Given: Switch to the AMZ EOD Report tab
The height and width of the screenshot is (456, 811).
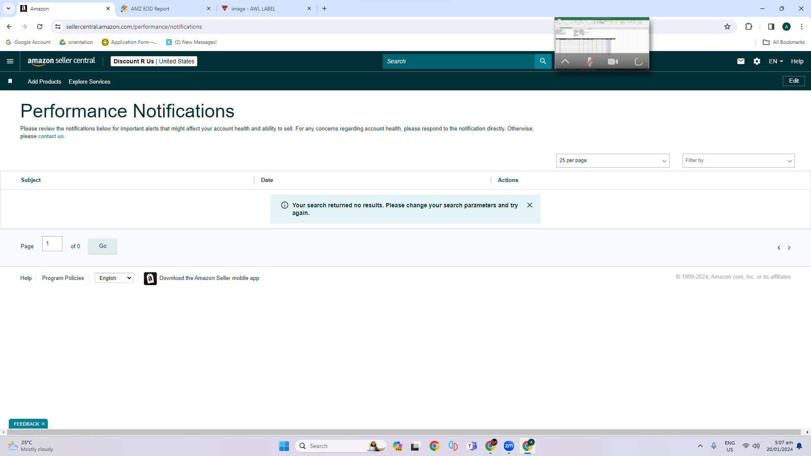Looking at the screenshot, I should pyautogui.click(x=166, y=8).
